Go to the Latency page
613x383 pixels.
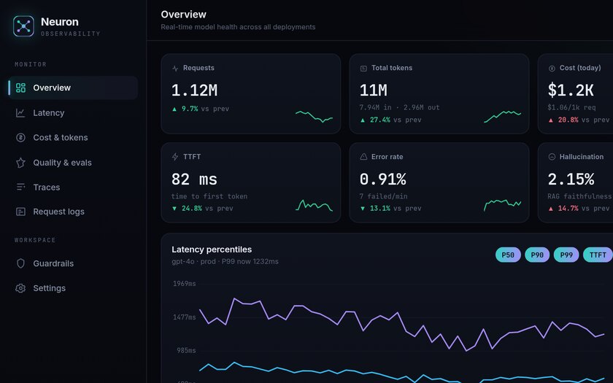coord(73,113)
